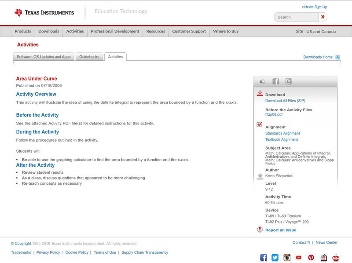Open the fitzp08.pdf file link
This screenshot has width=352, height=263.
click(x=274, y=114)
